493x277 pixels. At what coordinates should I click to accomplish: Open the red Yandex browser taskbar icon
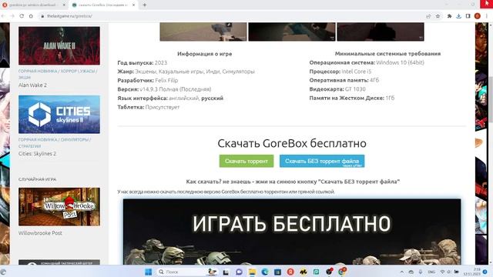pos(290,272)
